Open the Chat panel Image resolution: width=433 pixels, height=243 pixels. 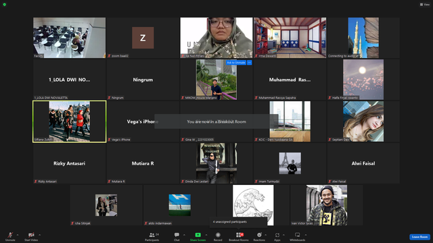(177, 236)
